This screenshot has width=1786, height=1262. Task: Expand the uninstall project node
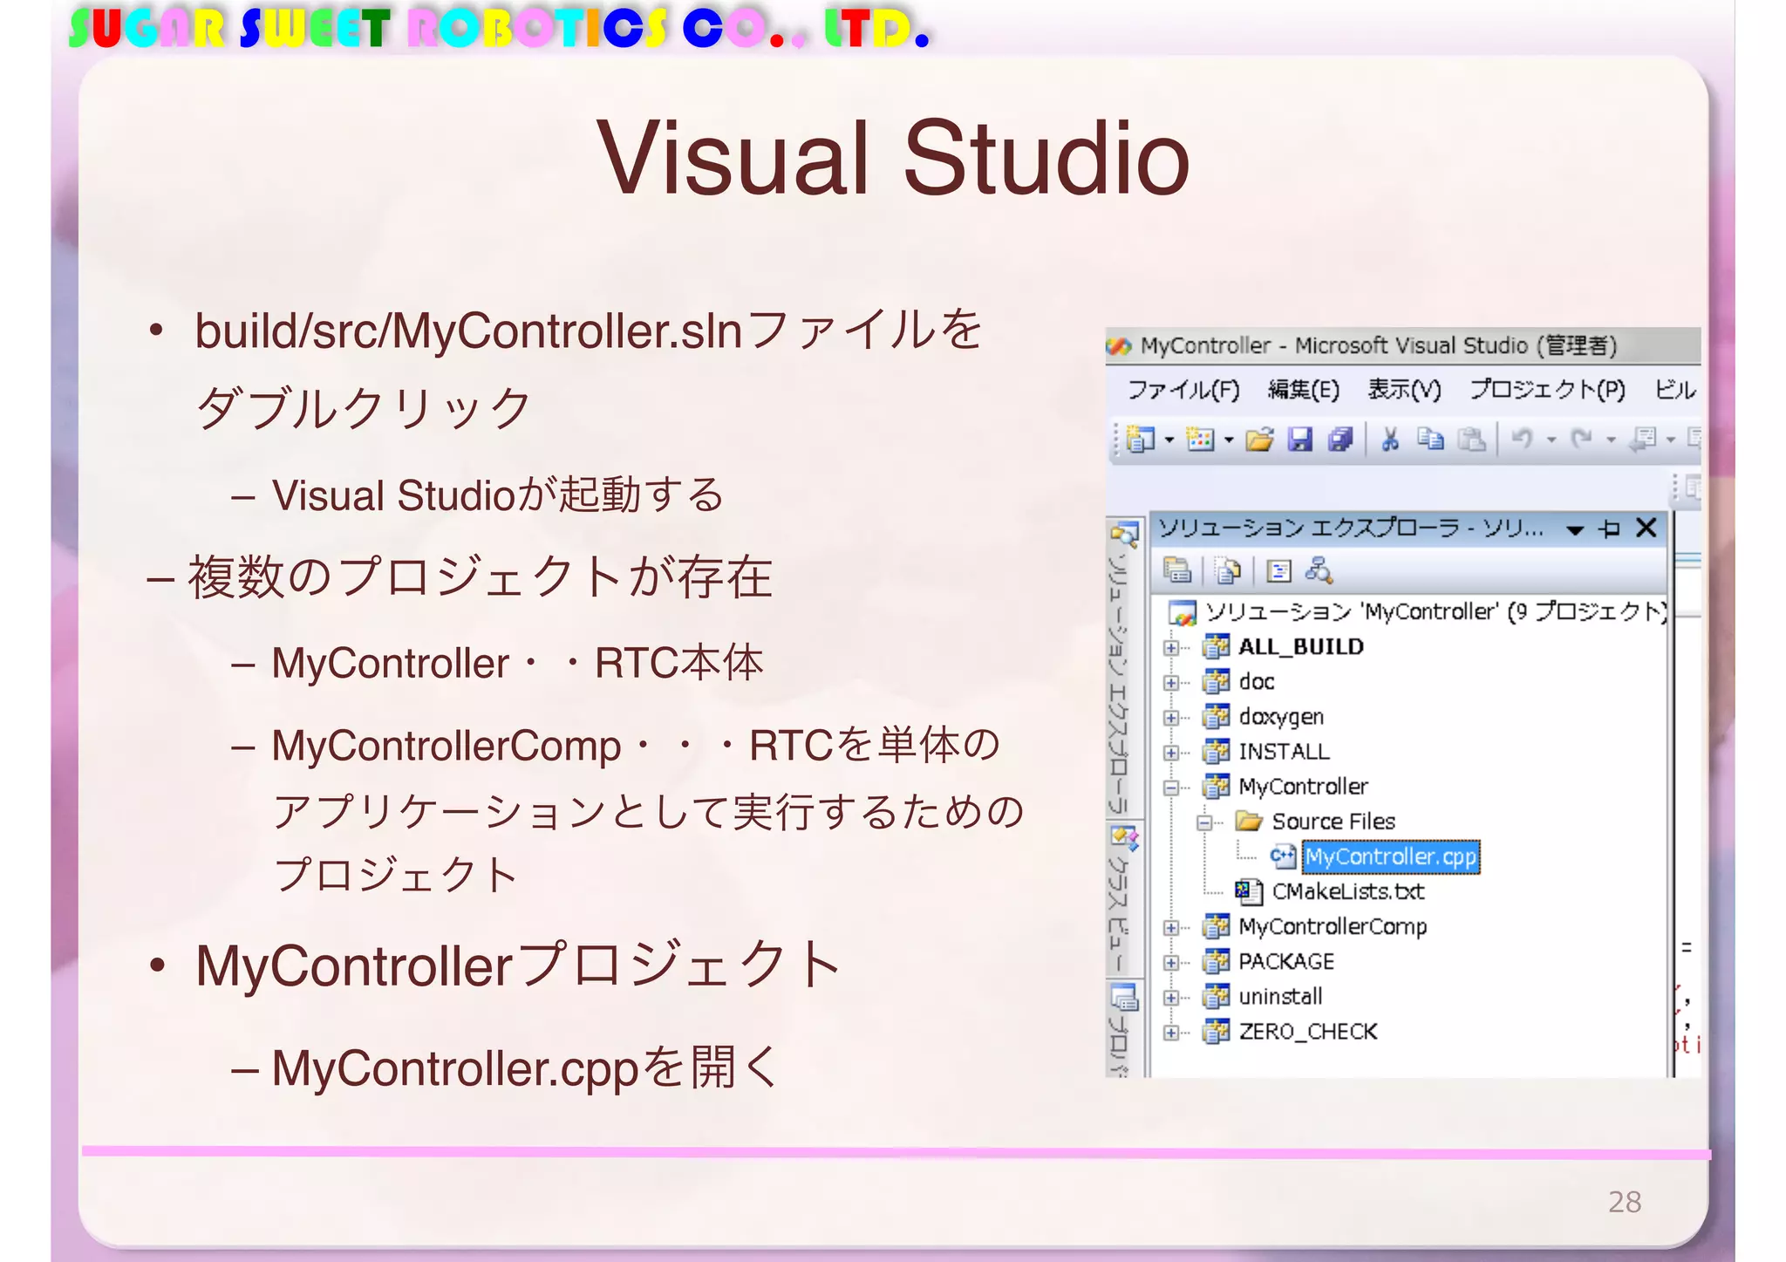tap(1171, 998)
